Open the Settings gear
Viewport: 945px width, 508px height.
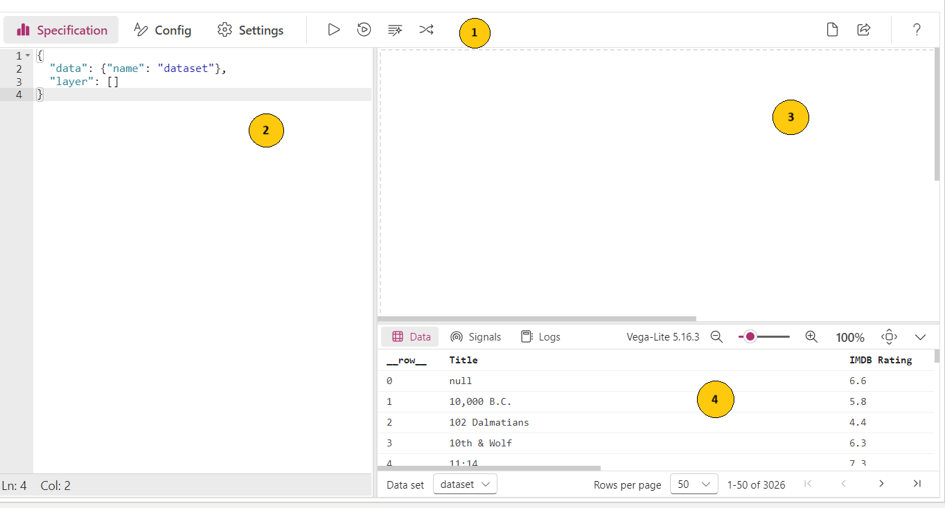click(x=250, y=30)
